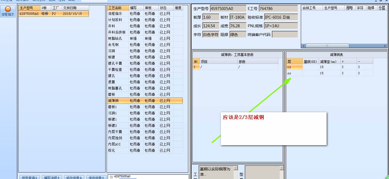Select the 镀孔干膜 process row
The height and width of the screenshot is (179, 389).
coord(145,63)
